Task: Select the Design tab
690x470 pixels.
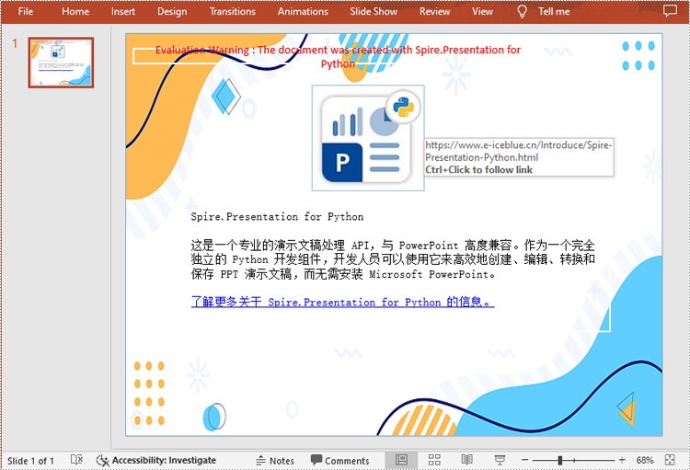Action: [172, 11]
